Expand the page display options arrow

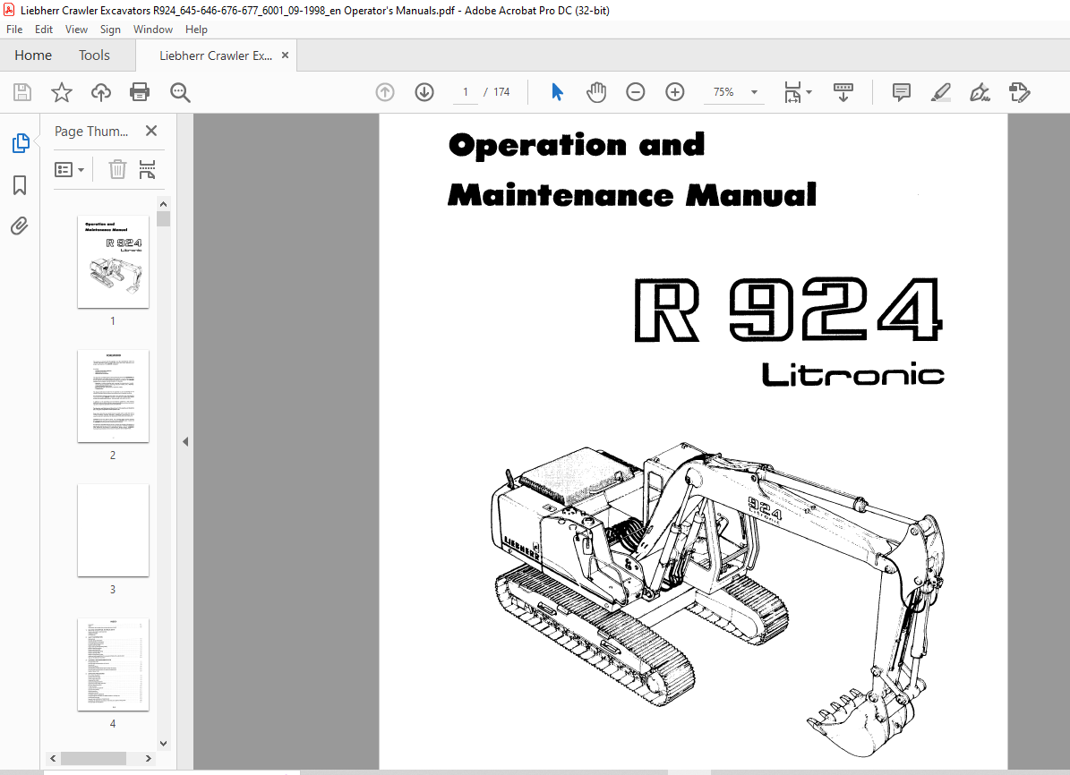pyautogui.click(x=809, y=92)
